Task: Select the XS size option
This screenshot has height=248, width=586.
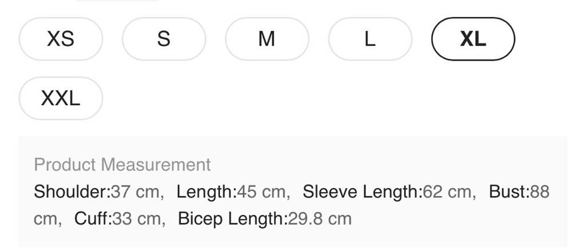Action: coord(61,39)
